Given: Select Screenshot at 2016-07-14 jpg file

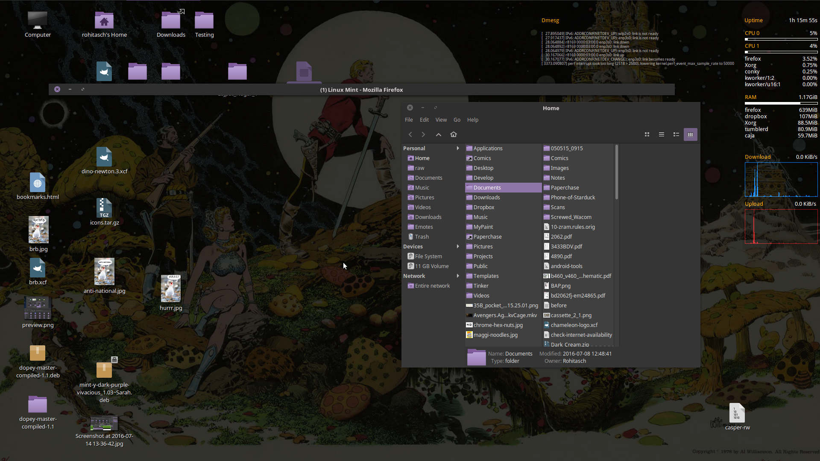Looking at the screenshot, I should click(x=104, y=431).
